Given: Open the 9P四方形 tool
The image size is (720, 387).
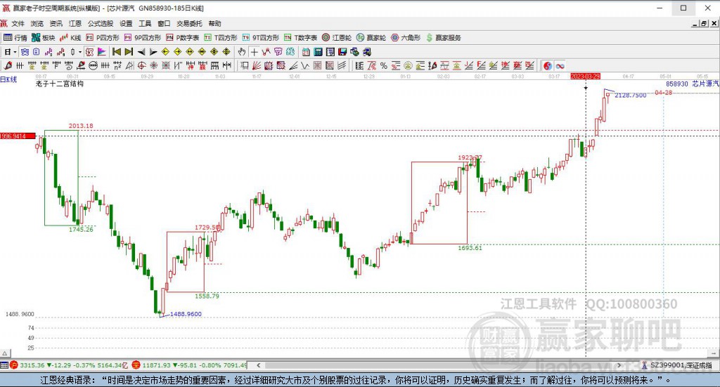Looking at the screenshot, I should [x=142, y=38].
